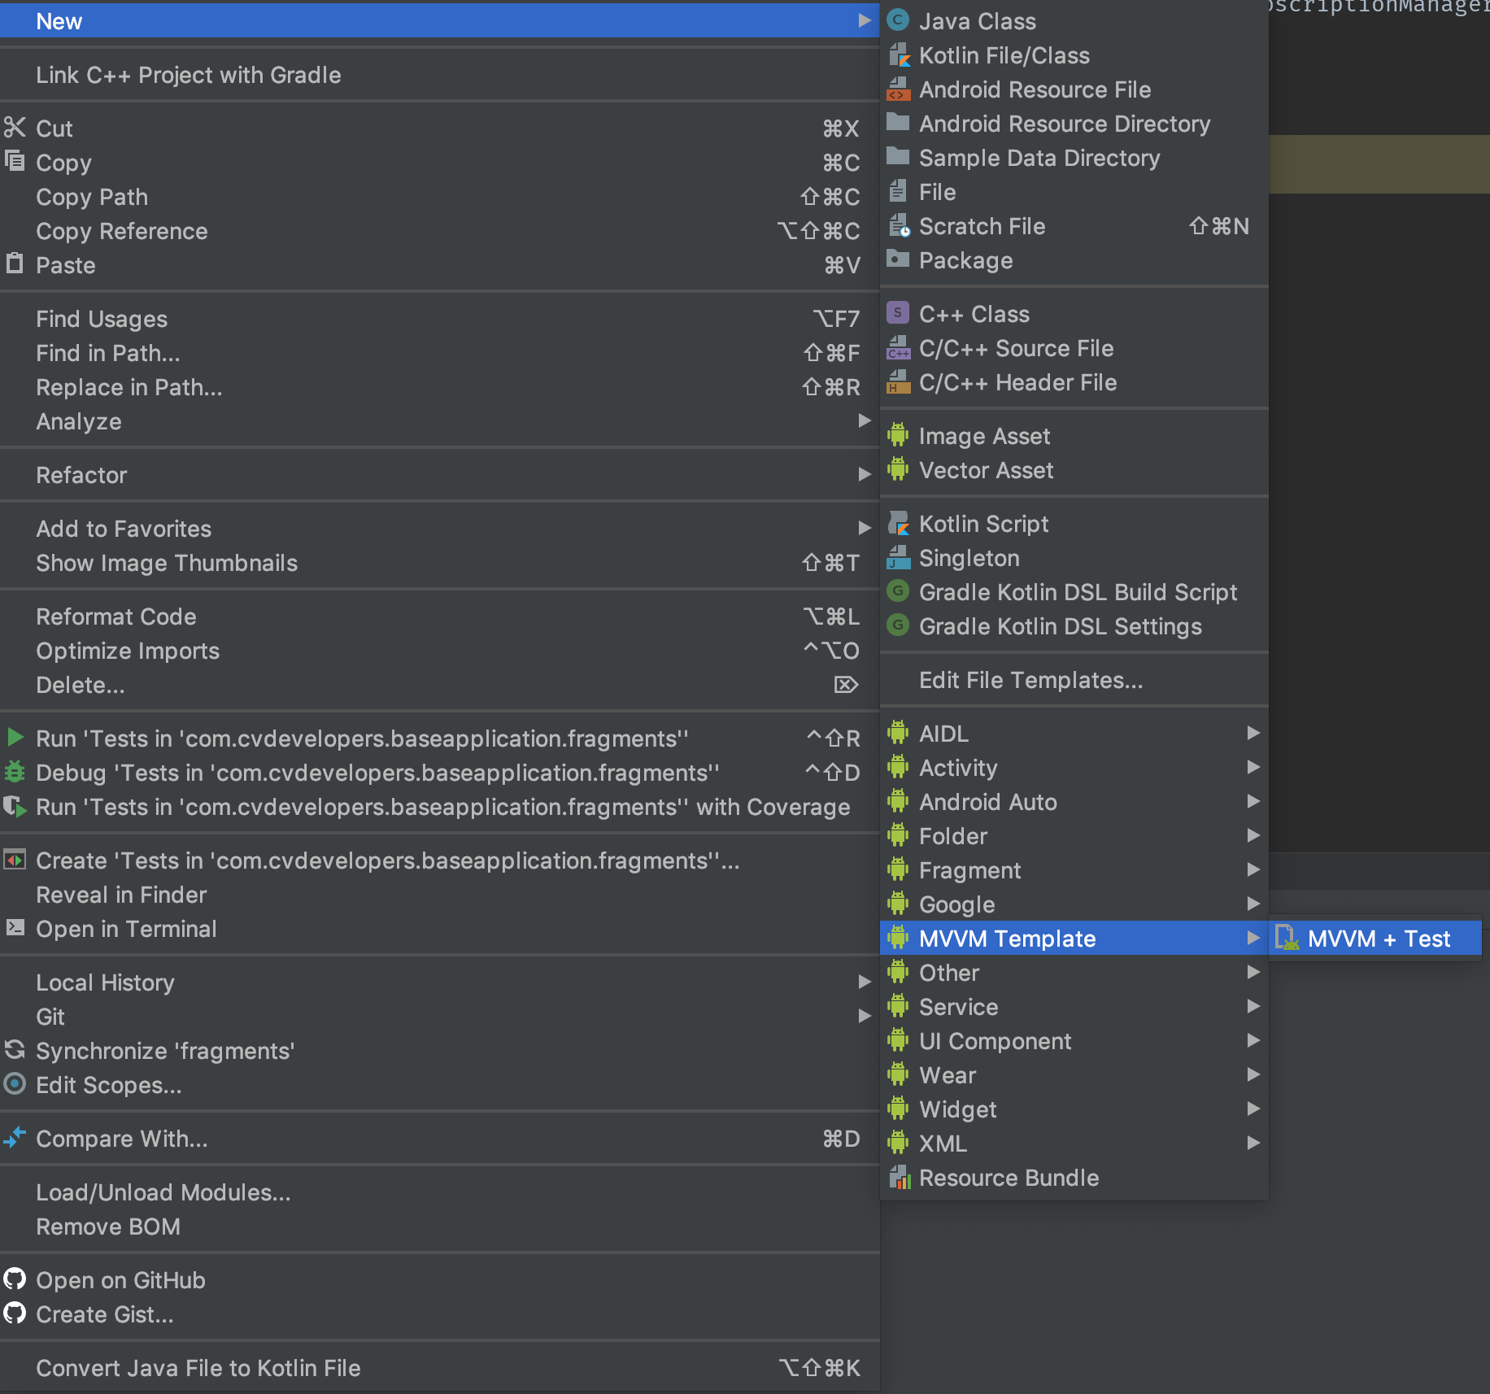Viewport: 1490px width, 1394px height.
Task: Choose Create 'Tests in fragments' configuration entry
Action: point(439,860)
